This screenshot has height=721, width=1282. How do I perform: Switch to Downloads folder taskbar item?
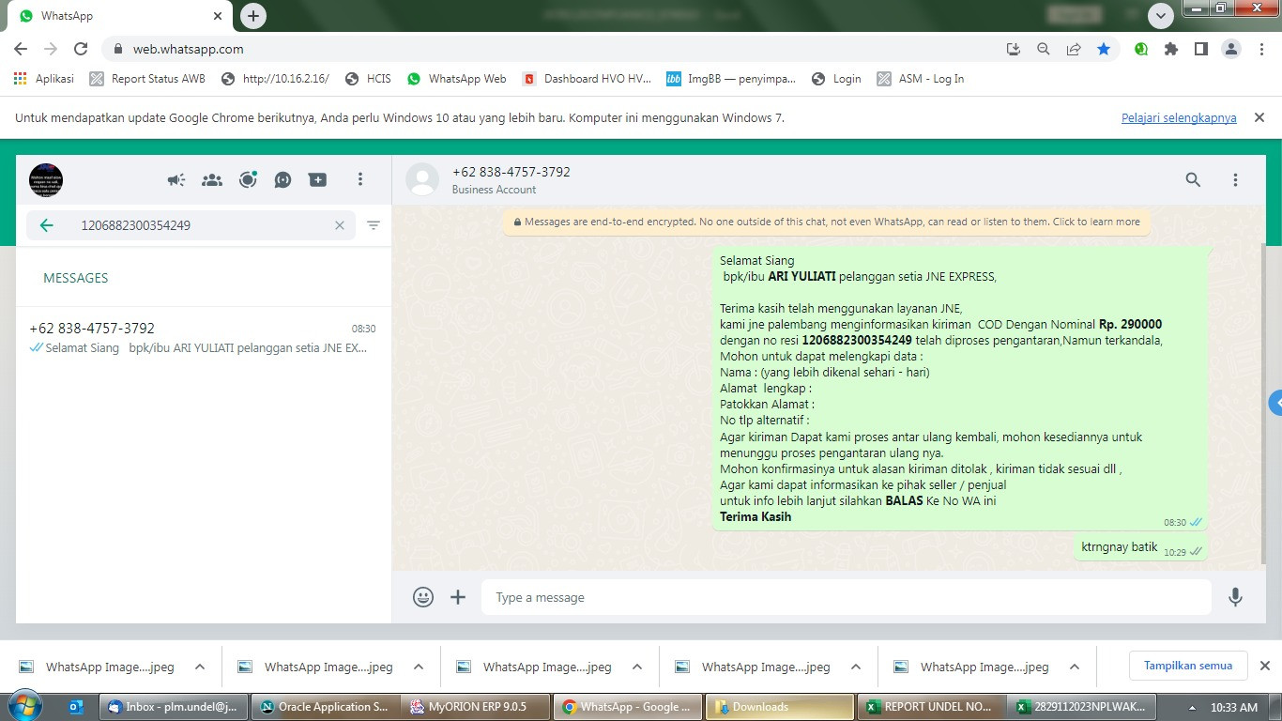coord(780,707)
